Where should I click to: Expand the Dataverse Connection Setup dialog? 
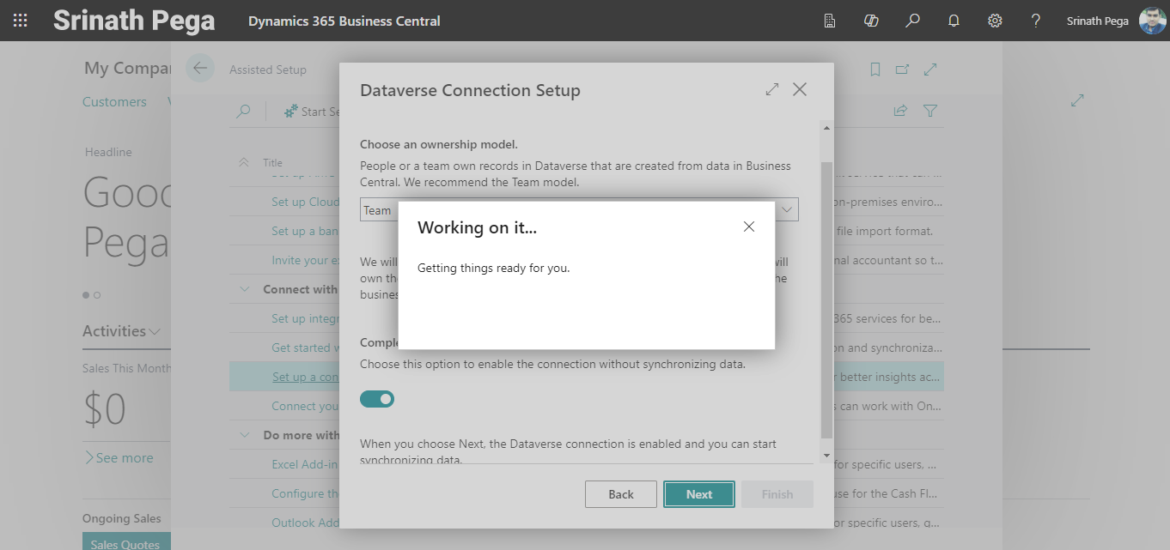coord(771,89)
